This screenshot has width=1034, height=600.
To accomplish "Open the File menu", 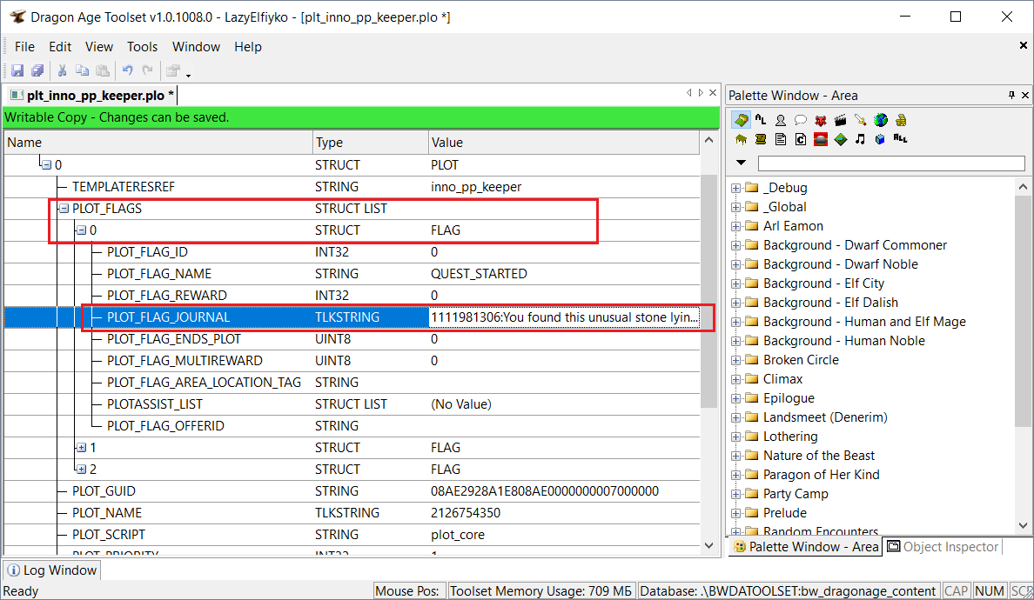I will click(x=24, y=47).
